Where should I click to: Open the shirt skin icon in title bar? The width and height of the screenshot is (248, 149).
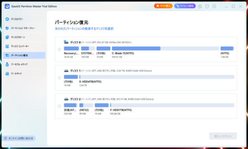click(x=207, y=6)
